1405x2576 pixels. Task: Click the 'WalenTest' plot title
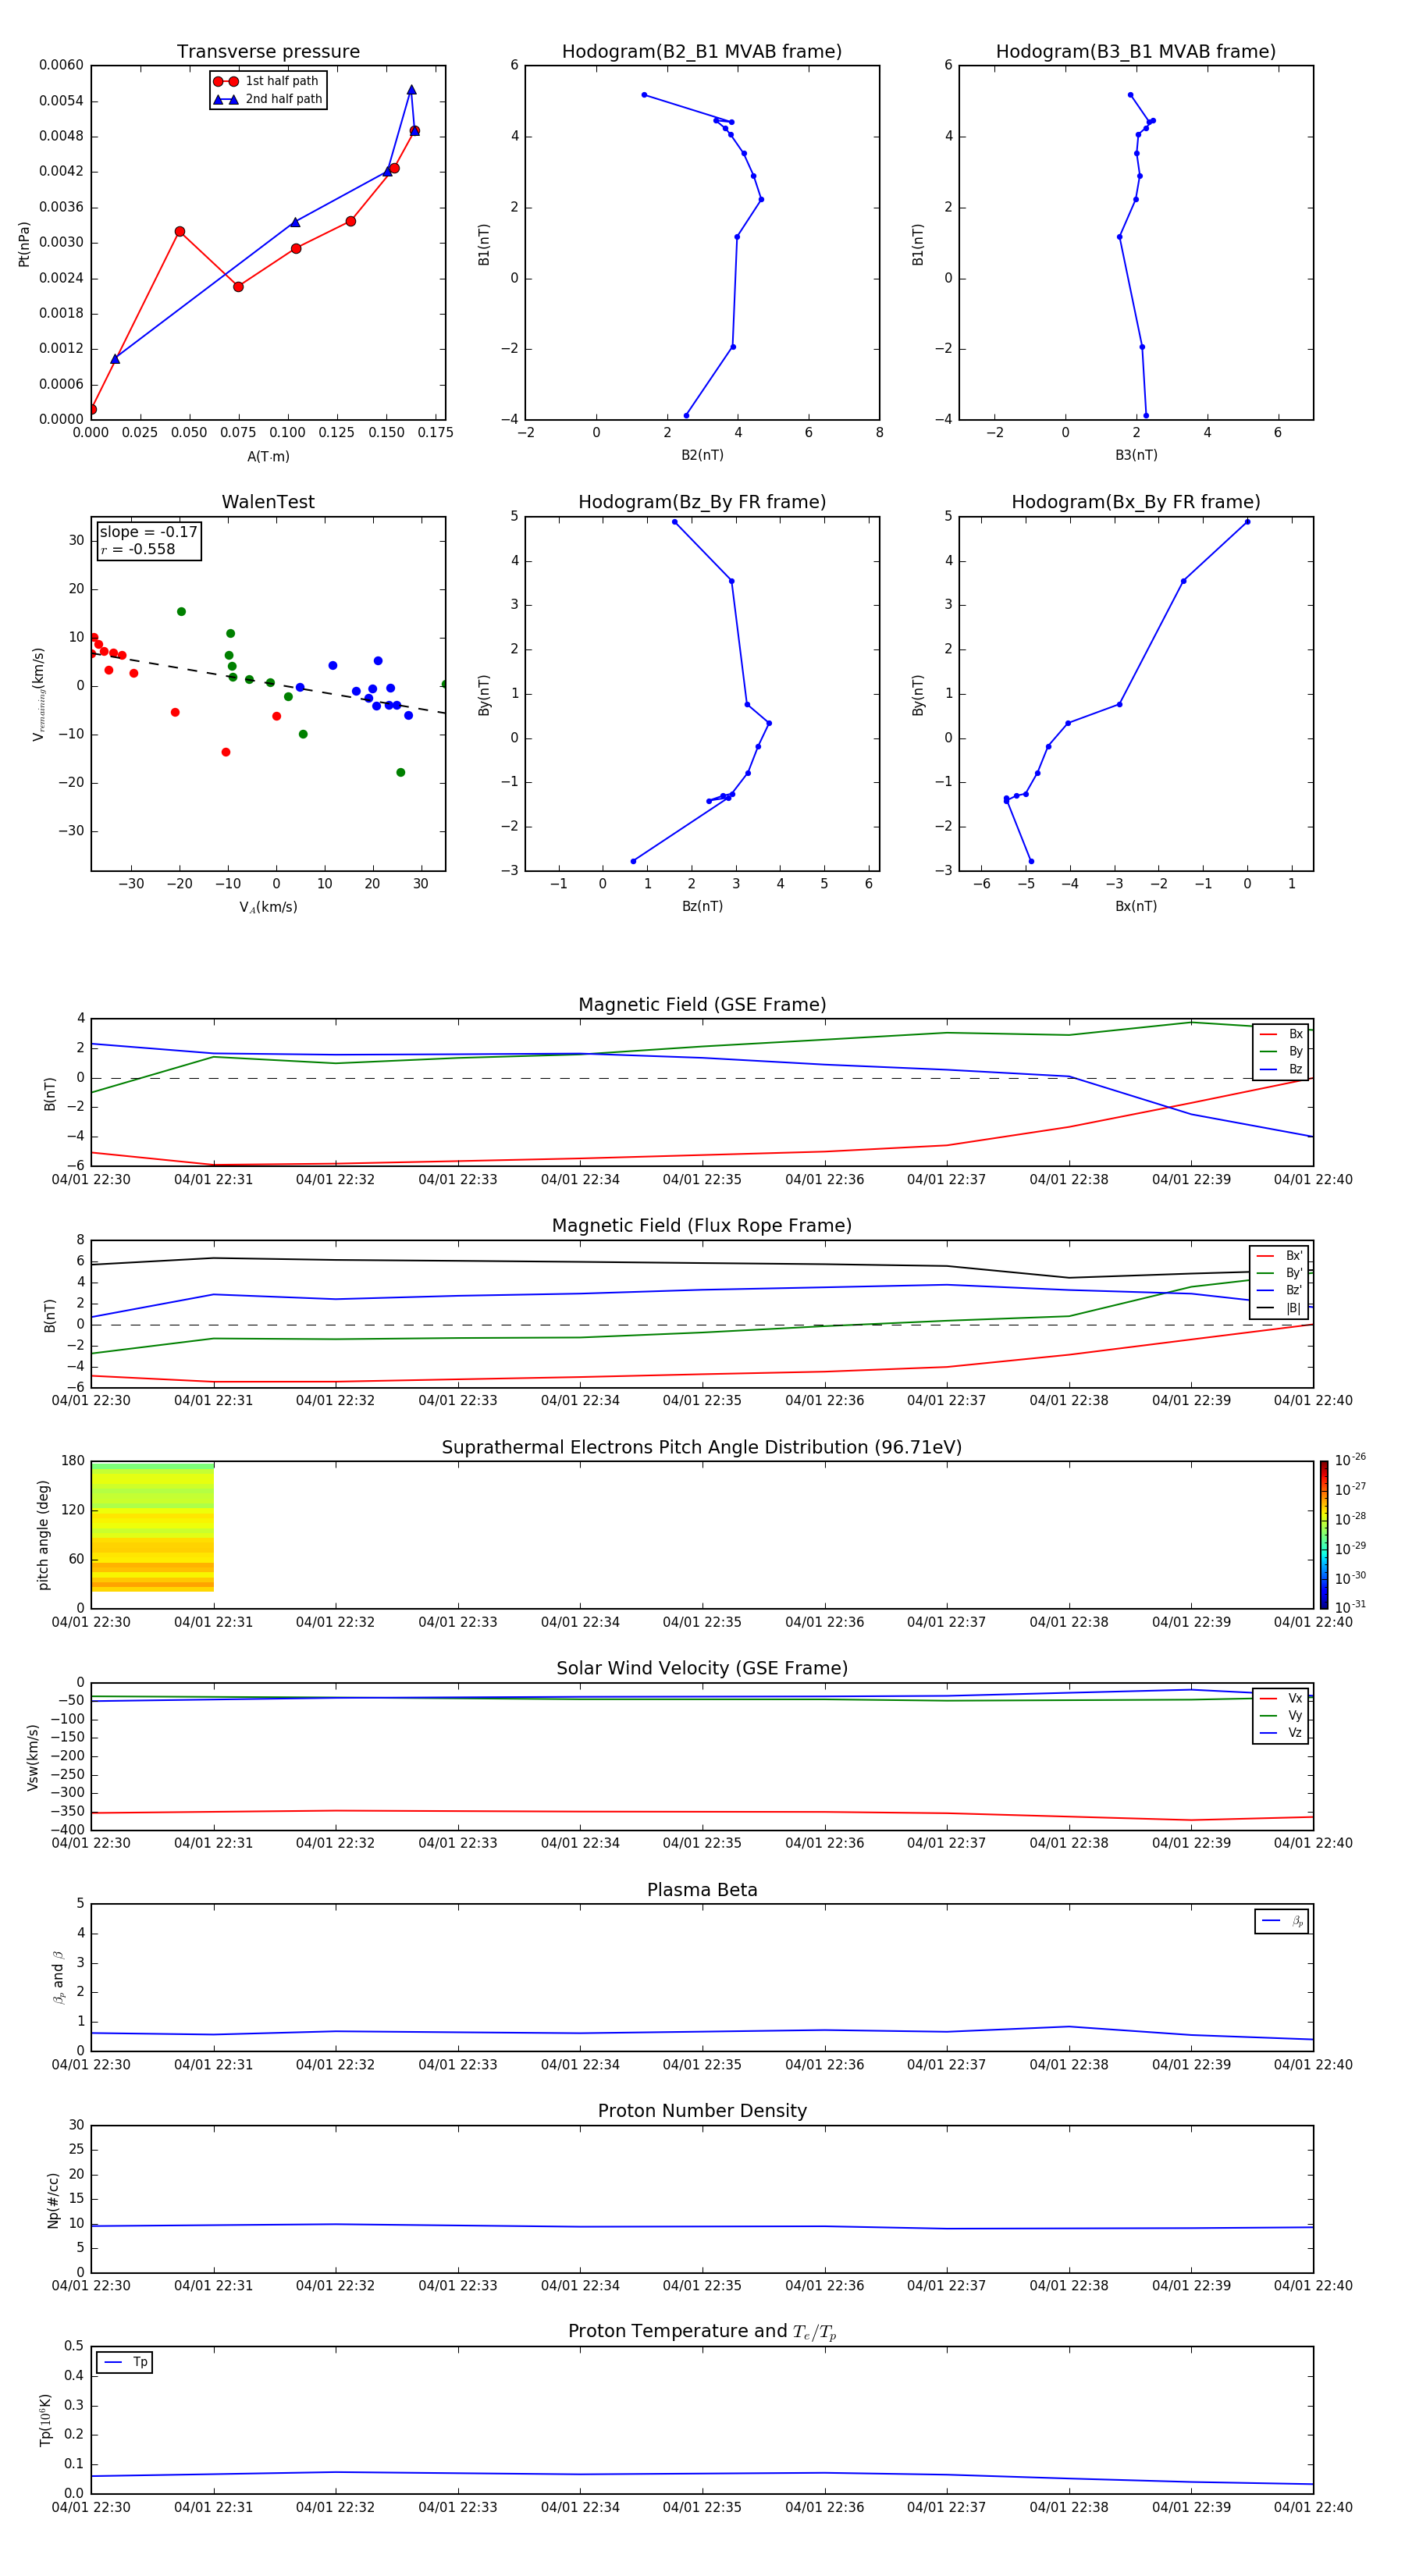(268, 502)
